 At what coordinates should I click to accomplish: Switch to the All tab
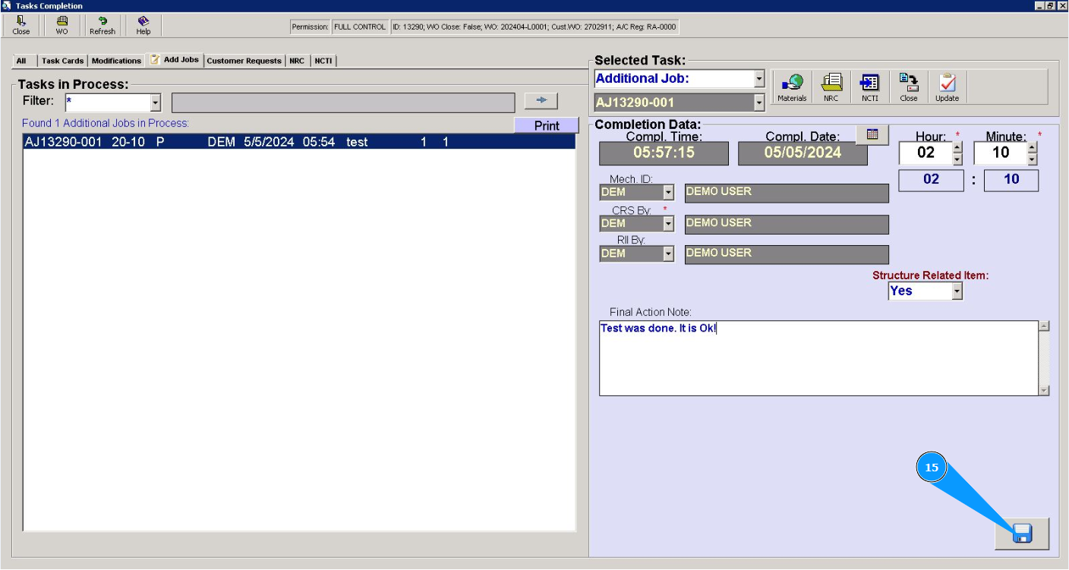pos(21,61)
